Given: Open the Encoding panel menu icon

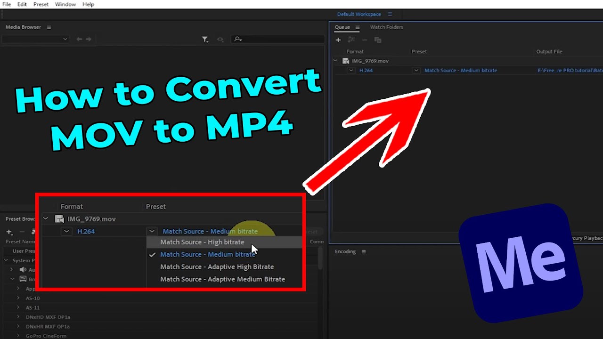Looking at the screenshot, I should coord(364,252).
